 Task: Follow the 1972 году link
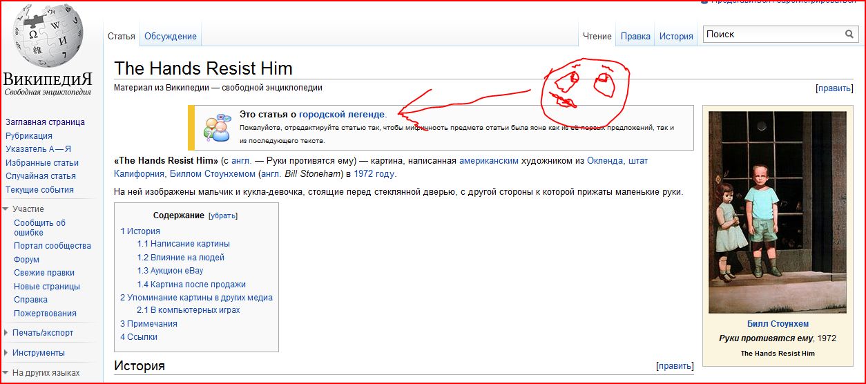(375, 174)
